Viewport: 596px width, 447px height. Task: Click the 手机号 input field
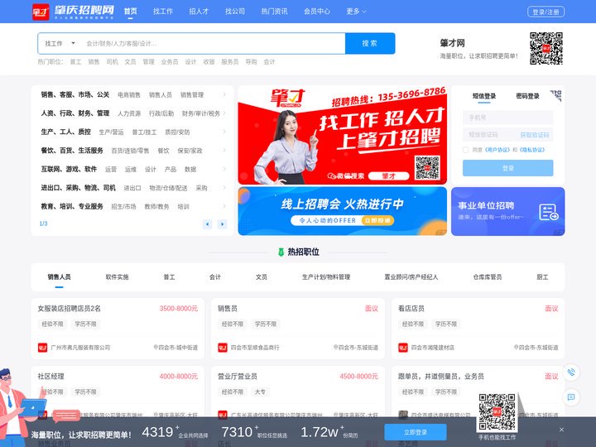click(507, 118)
